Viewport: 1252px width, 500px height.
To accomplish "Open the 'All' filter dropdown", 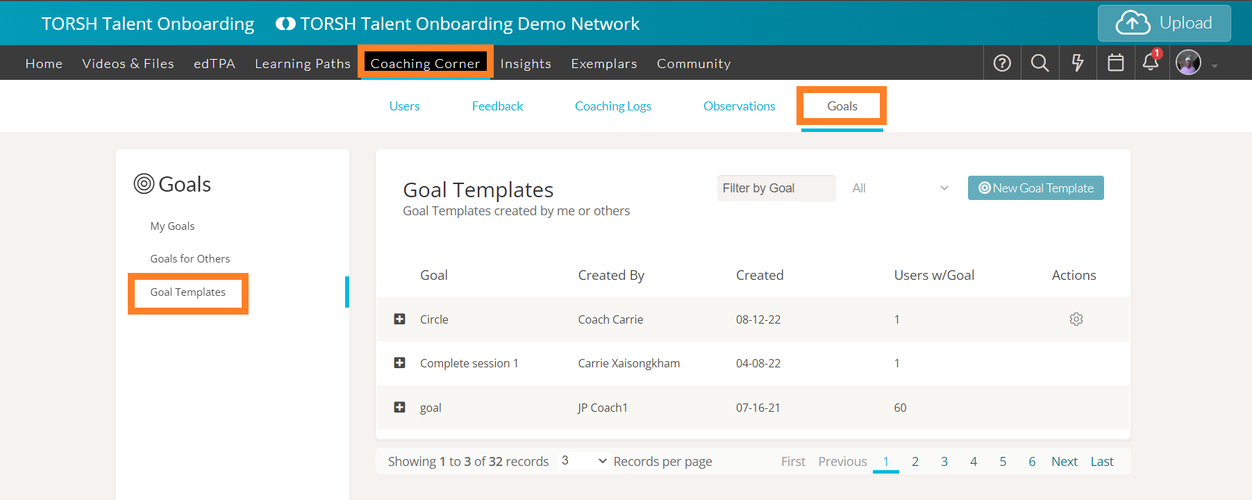I will (x=899, y=188).
